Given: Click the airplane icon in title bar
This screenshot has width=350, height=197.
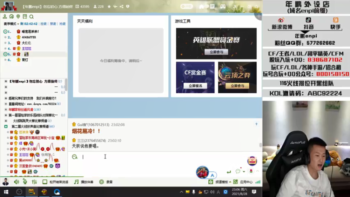Looking at the screenshot, I should (115, 7).
